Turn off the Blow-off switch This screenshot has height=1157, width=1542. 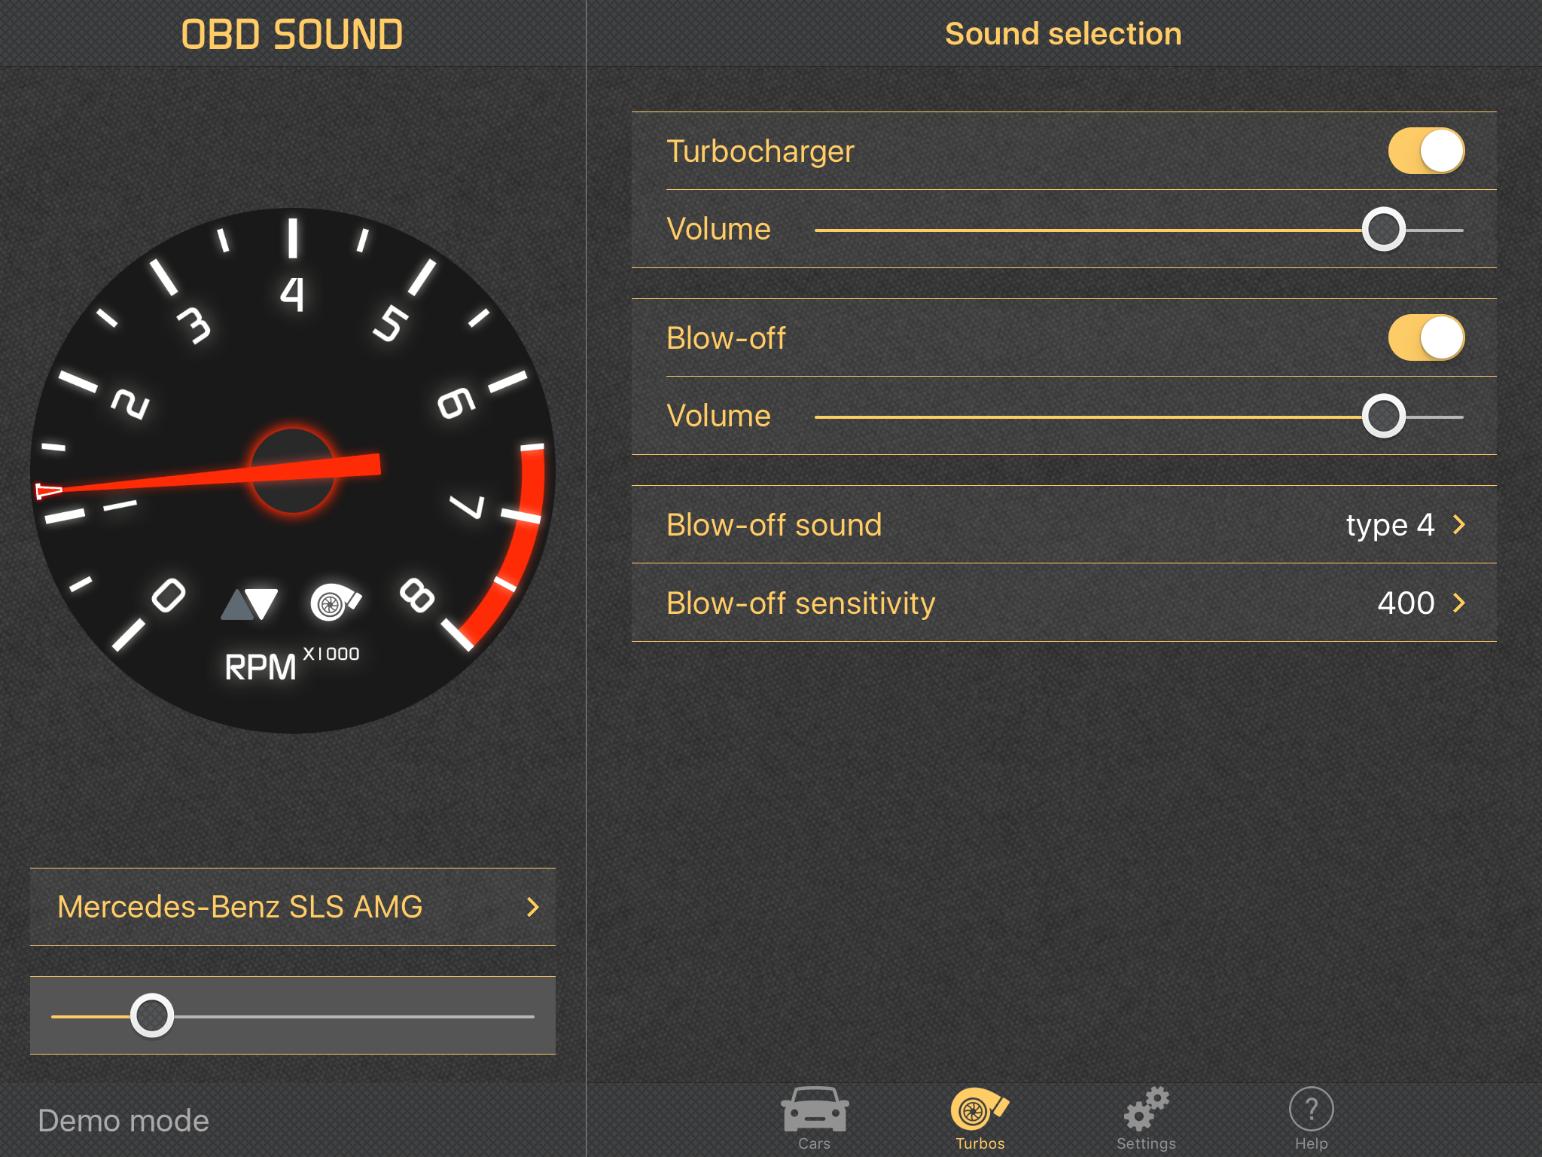1425,337
